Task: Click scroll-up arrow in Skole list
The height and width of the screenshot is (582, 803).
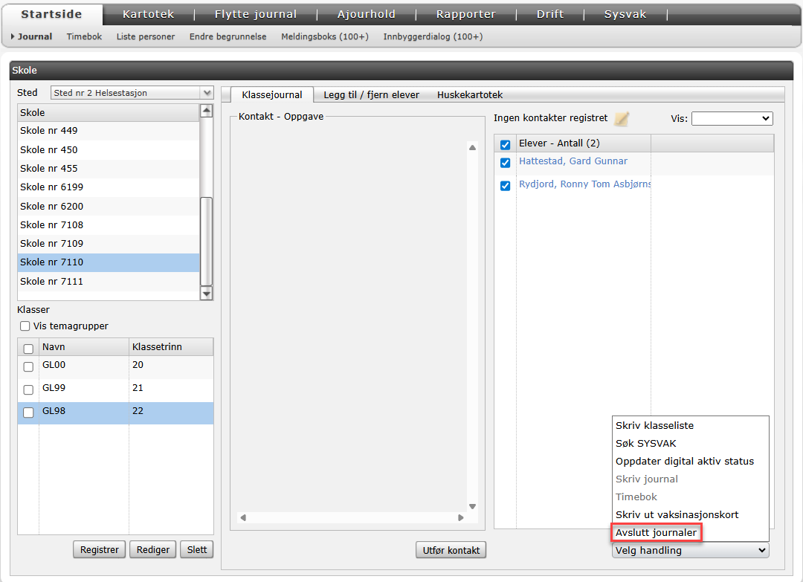Action: [x=207, y=111]
